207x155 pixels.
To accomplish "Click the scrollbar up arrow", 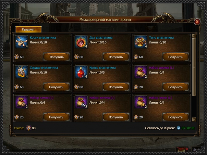I will point(194,36).
